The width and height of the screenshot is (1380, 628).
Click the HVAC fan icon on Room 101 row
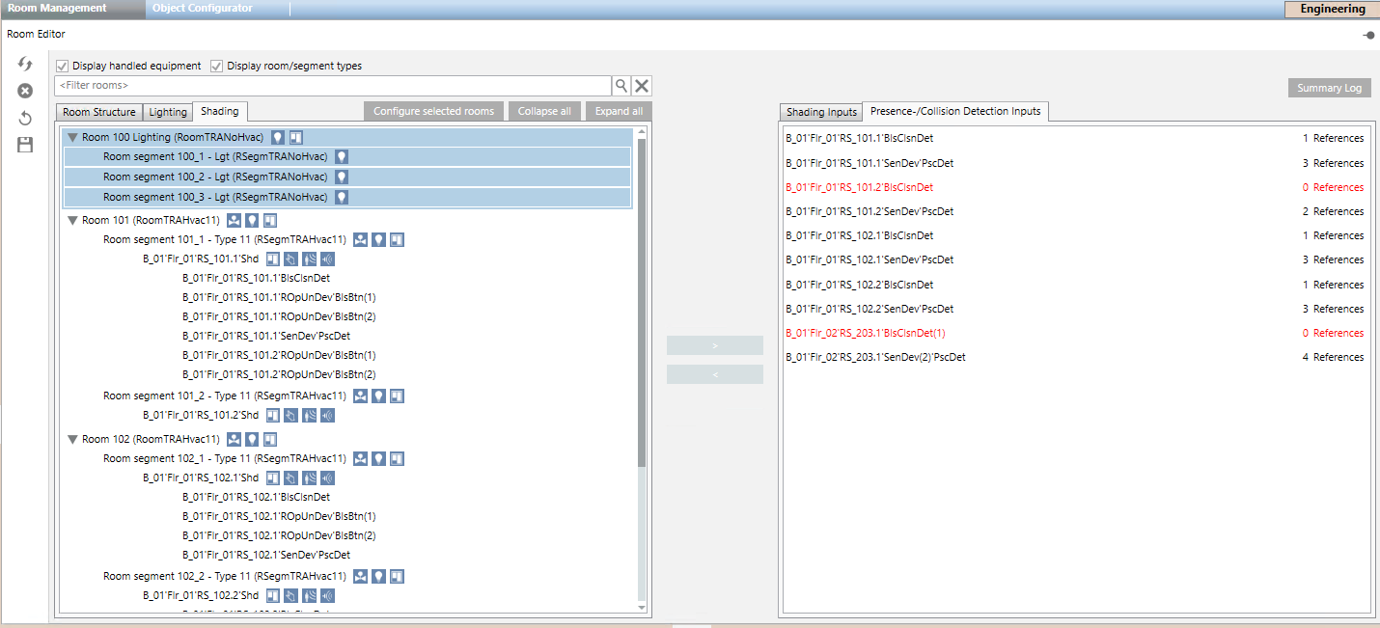(235, 220)
